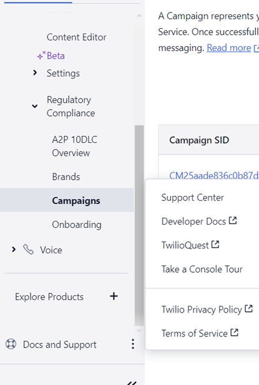Expand the Settings section chevron

pyautogui.click(x=35, y=72)
